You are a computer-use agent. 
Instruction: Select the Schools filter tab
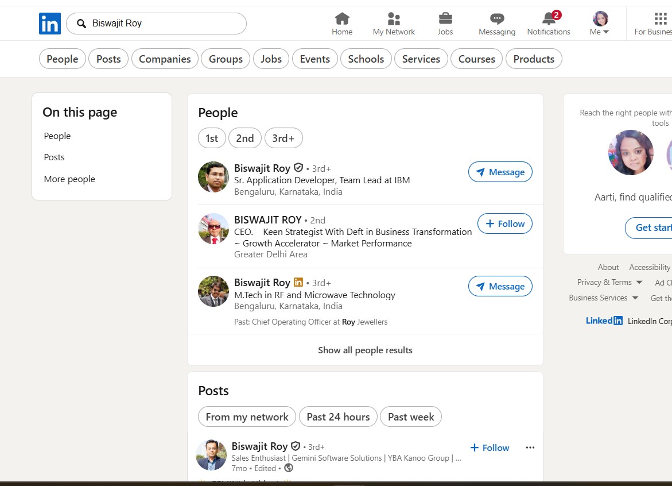[366, 59]
